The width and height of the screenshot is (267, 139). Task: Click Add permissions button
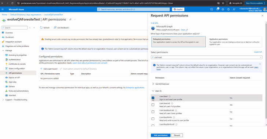[x=160, y=135]
